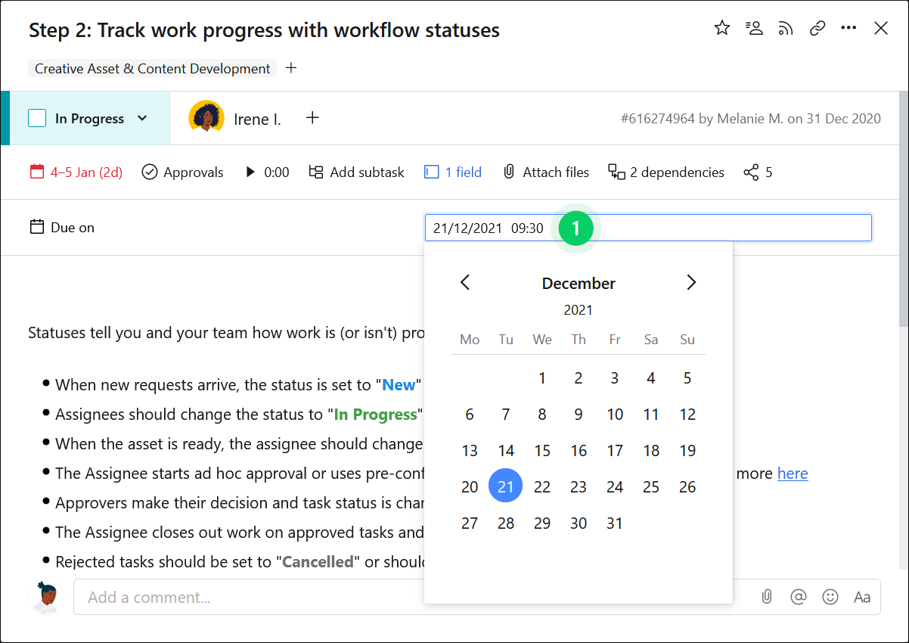This screenshot has height=643, width=909.
Task: Copy the task permalink icon
Action: [x=817, y=27]
